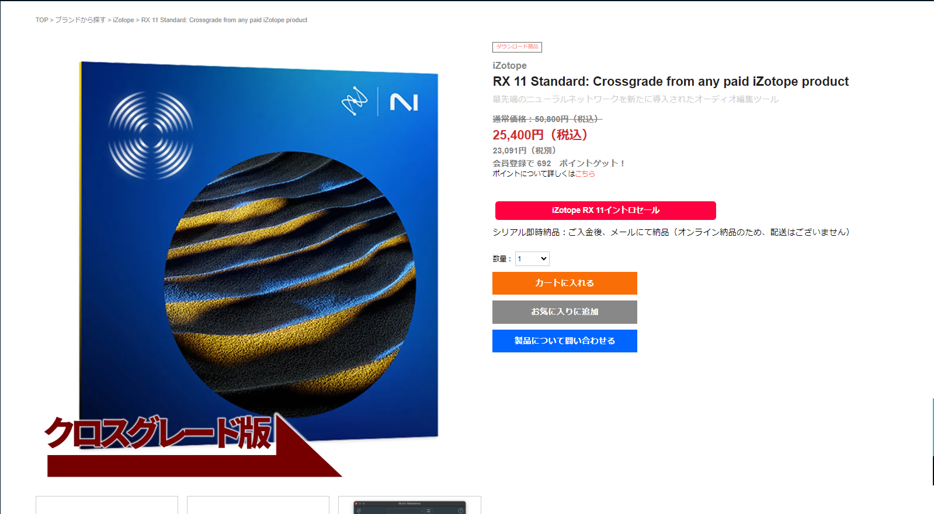The height and width of the screenshot is (514, 934).
Task: Click the Native Instruments NI logo
Action: point(404,103)
